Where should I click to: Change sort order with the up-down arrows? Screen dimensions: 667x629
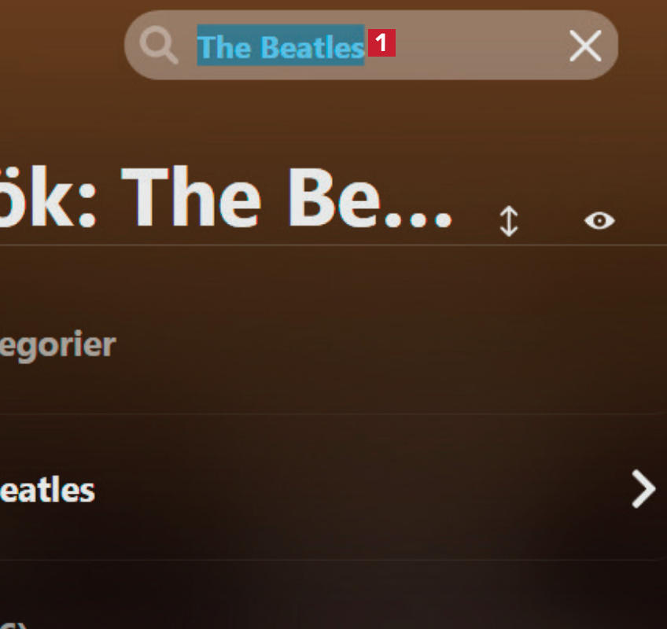pos(509,221)
